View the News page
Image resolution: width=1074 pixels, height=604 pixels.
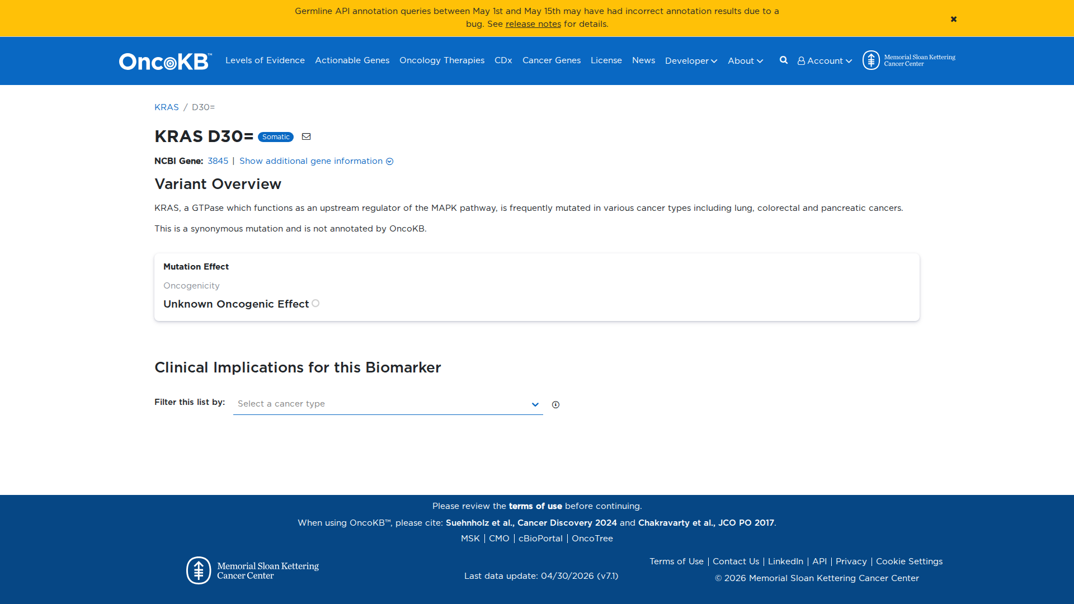(643, 60)
